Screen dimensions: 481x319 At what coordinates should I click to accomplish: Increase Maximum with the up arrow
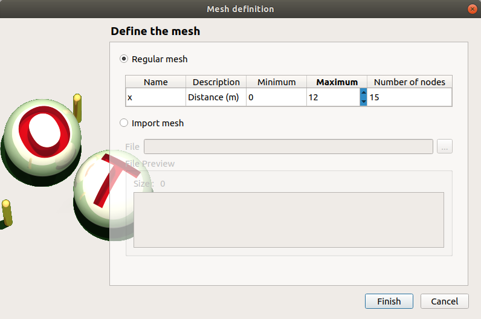click(x=363, y=93)
